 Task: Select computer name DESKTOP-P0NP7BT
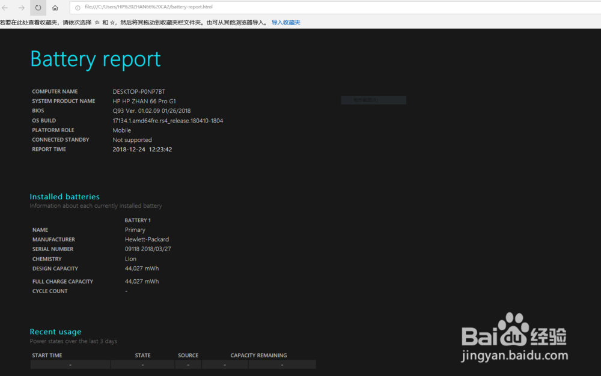[139, 91]
